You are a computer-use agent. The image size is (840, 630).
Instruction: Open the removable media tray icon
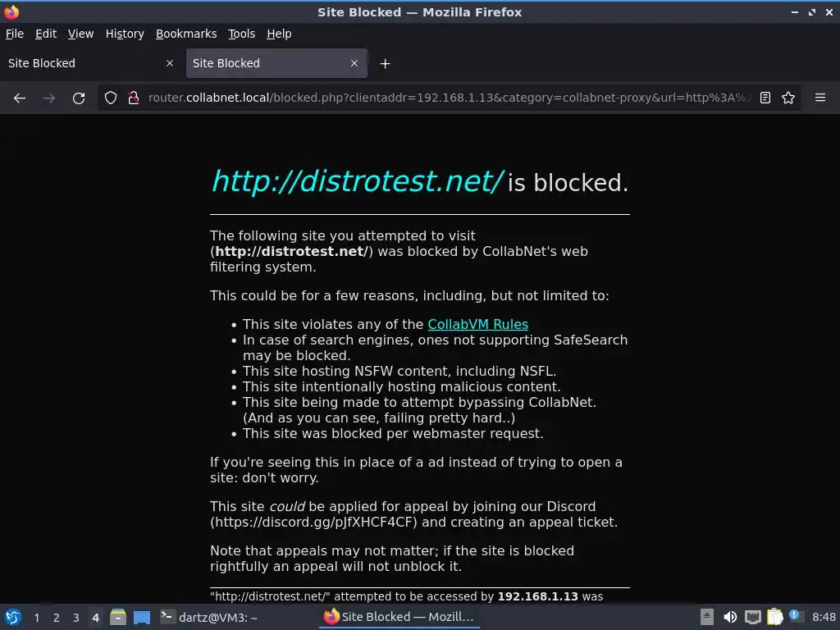pos(706,618)
